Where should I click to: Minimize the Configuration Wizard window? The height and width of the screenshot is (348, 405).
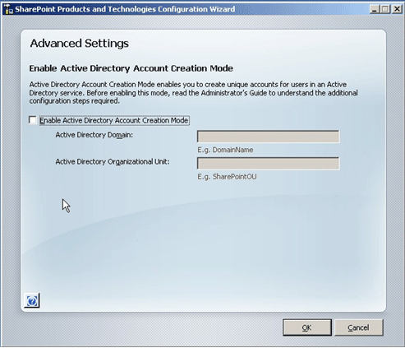click(375, 9)
